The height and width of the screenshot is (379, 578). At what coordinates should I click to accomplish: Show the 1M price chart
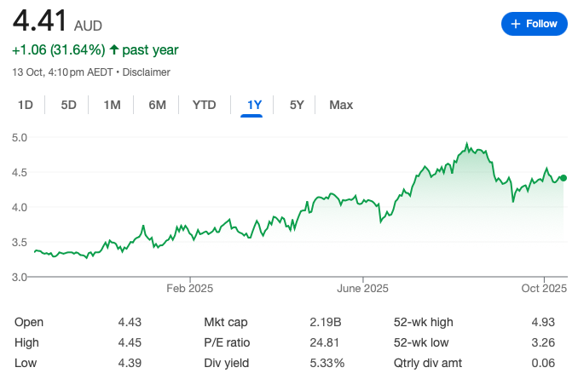(x=112, y=105)
